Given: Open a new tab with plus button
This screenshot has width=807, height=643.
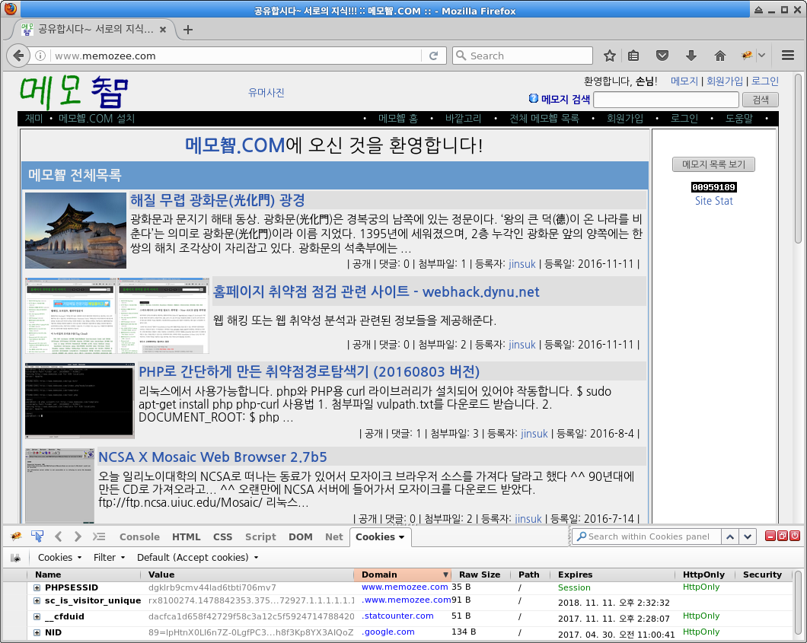Looking at the screenshot, I should tap(188, 30).
